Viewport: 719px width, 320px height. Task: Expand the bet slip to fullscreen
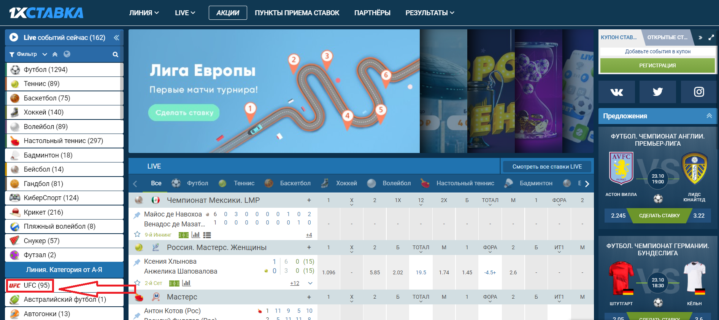(x=711, y=37)
